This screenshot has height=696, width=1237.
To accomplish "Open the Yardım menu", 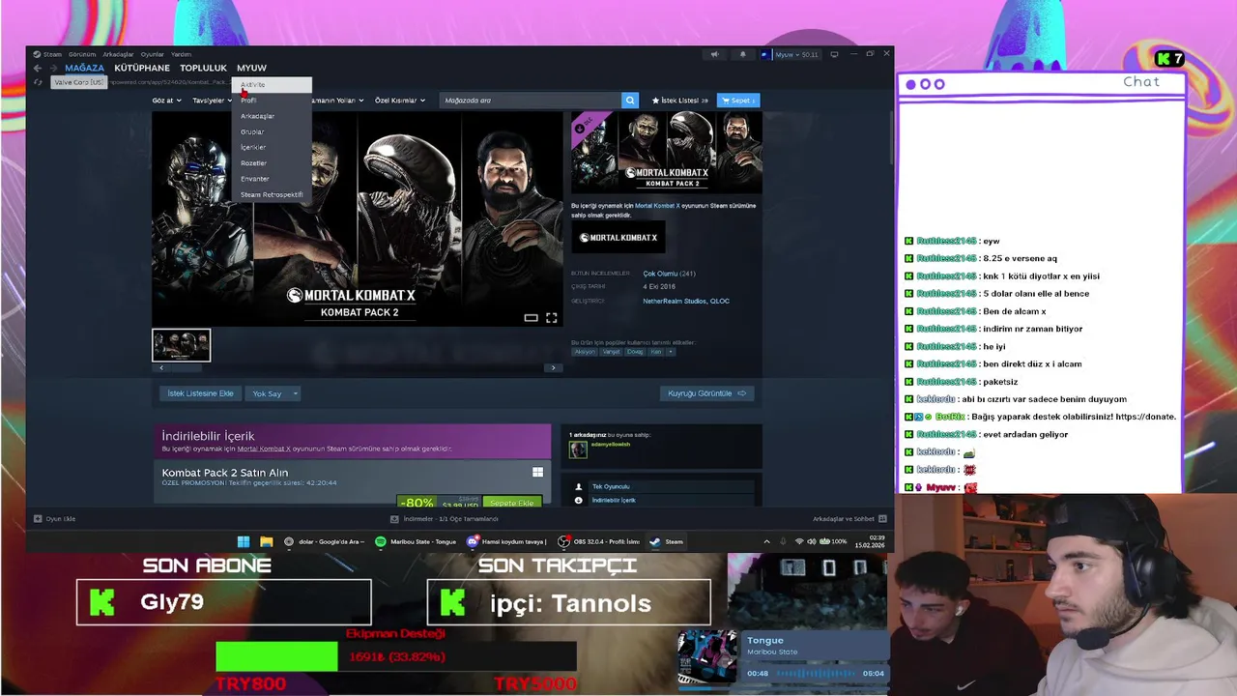I will point(181,54).
